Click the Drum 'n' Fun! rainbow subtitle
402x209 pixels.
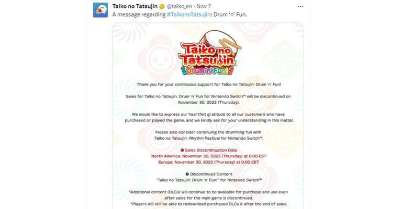(x=207, y=71)
